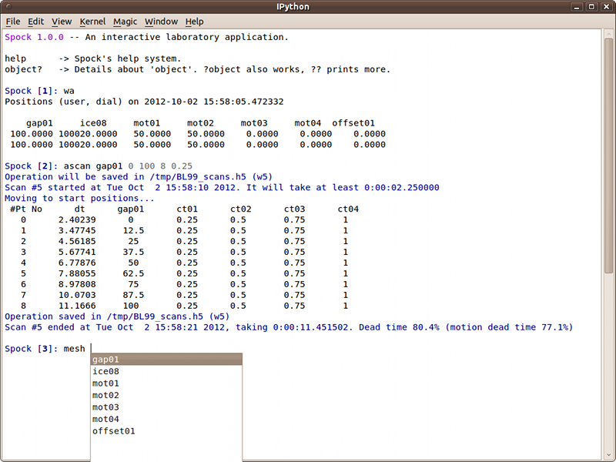This screenshot has width=616, height=462.
Task: Click 'Operation saved in /tmp/BL99_scans.h5' line
Action: (117, 316)
